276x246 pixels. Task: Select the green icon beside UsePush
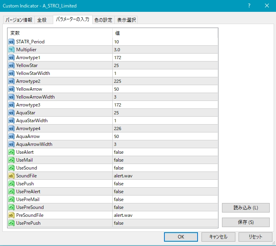click(x=11, y=184)
